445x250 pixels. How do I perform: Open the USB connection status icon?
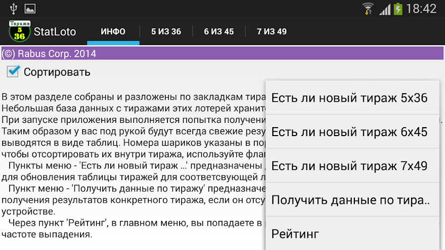click(x=13, y=8)
